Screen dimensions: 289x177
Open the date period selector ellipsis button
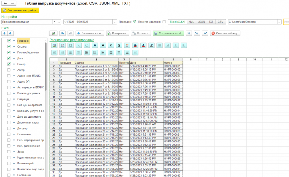pos(115,22)
